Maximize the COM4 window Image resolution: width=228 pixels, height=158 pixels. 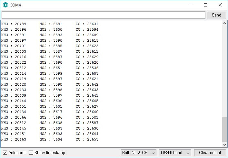pyautogui.click(x=205, y=5)
